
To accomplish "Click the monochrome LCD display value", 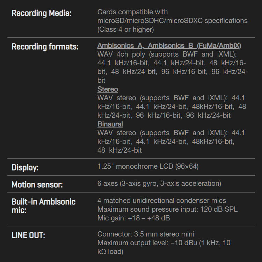I will (x=148, y=166).
